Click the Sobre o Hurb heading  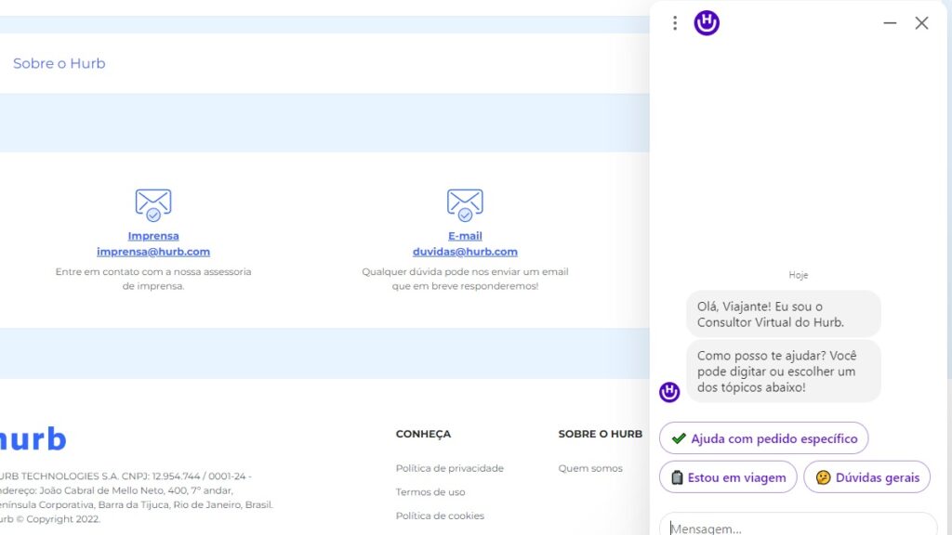[x=59, y=63]
